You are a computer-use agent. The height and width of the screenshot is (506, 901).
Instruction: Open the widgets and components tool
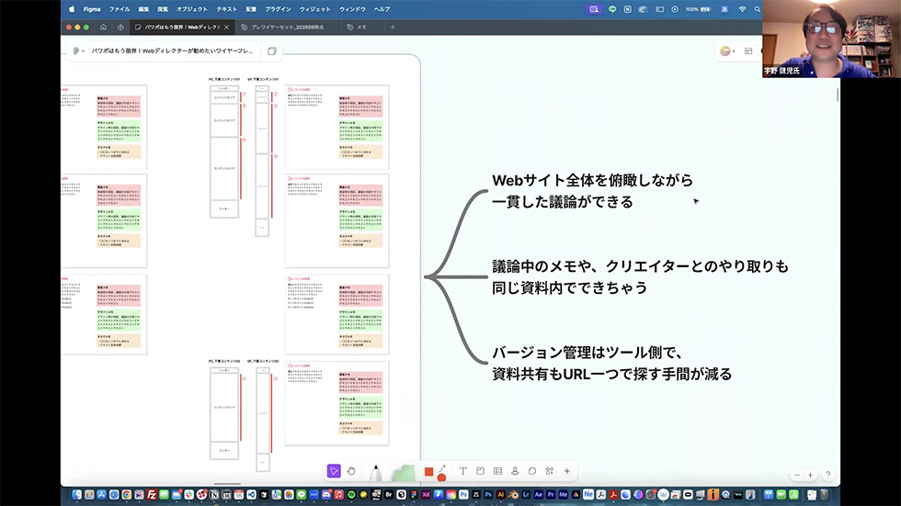[550, 471]
